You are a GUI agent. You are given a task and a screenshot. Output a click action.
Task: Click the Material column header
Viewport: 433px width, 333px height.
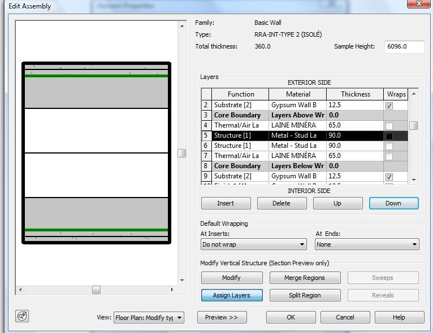(298, 94)
